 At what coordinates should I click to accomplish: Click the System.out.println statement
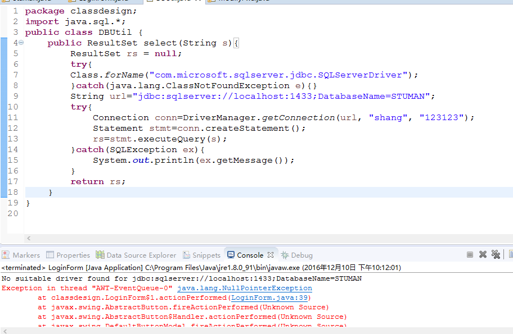click(193, 161)
